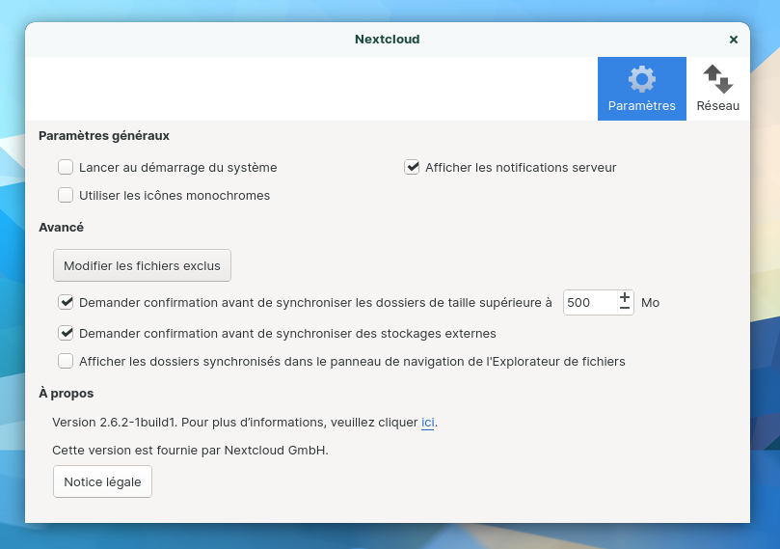
Task: Uncheck confirmation for folders above size limit
Action: [x=66, y=302]
